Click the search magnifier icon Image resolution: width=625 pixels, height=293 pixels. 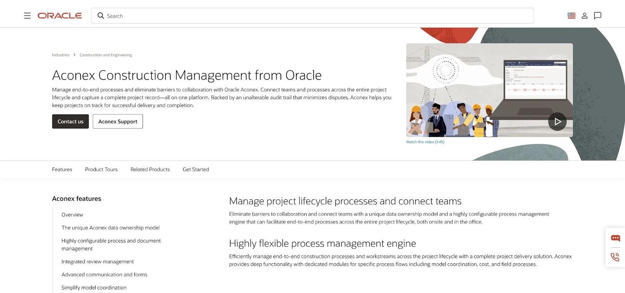(101, 16)
